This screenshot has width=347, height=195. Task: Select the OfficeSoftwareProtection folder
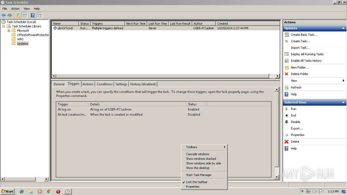33,35
